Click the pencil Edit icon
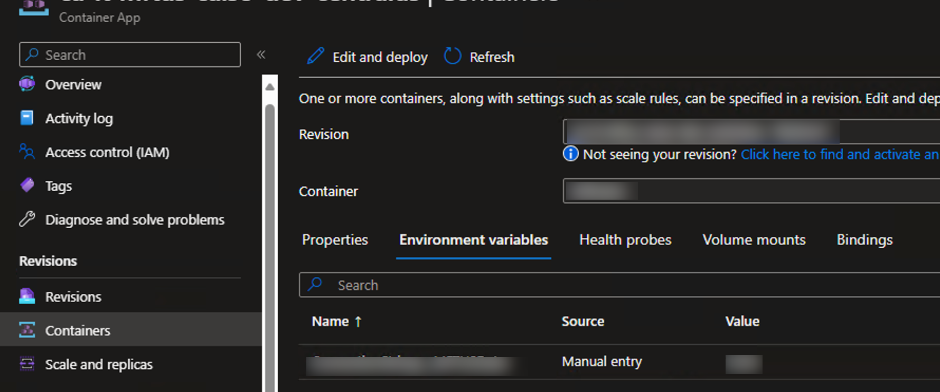The width and height of the screenshot is (940, 392). [316, 56]
